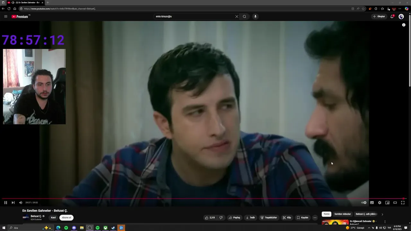Image resolution: width=411 pixels, height=231 pixels.
Task: Skip to the next video
Action: click(13, 202)
